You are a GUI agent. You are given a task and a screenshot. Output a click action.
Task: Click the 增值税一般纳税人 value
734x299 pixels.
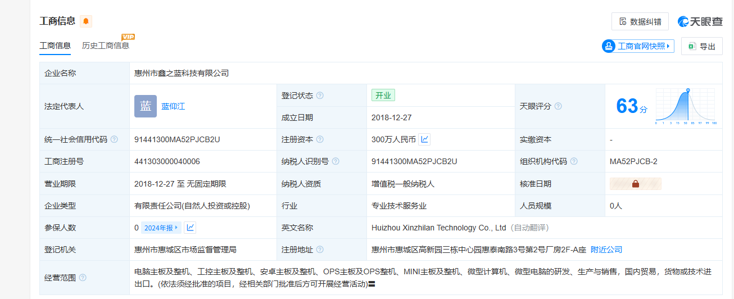click(403, 184)
